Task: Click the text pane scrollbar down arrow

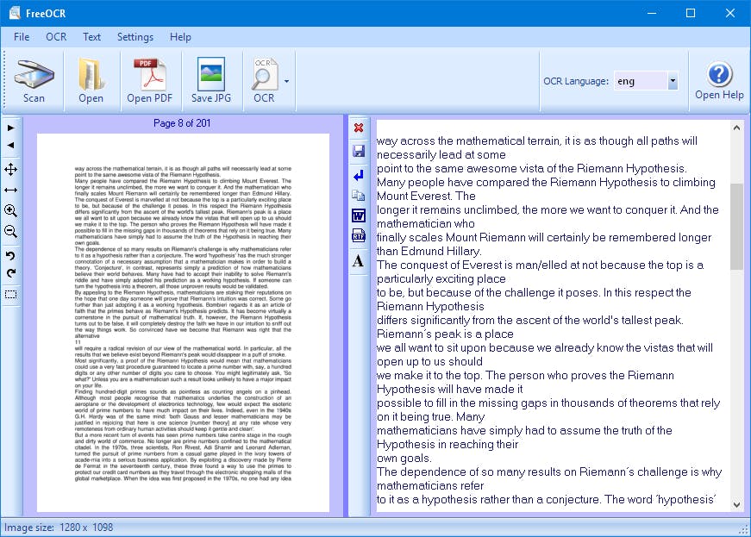Action: 737,505
